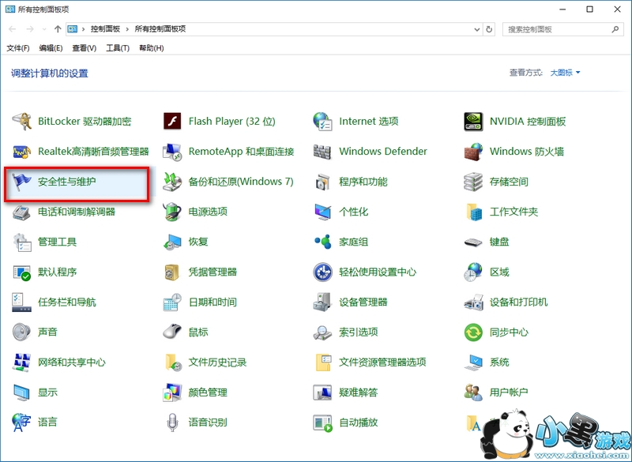Open 语言 icon
The image size is (632, 462).
[22, 423]
